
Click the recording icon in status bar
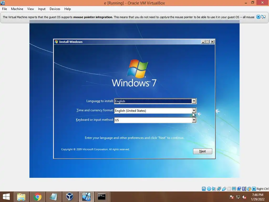(239, 189)
